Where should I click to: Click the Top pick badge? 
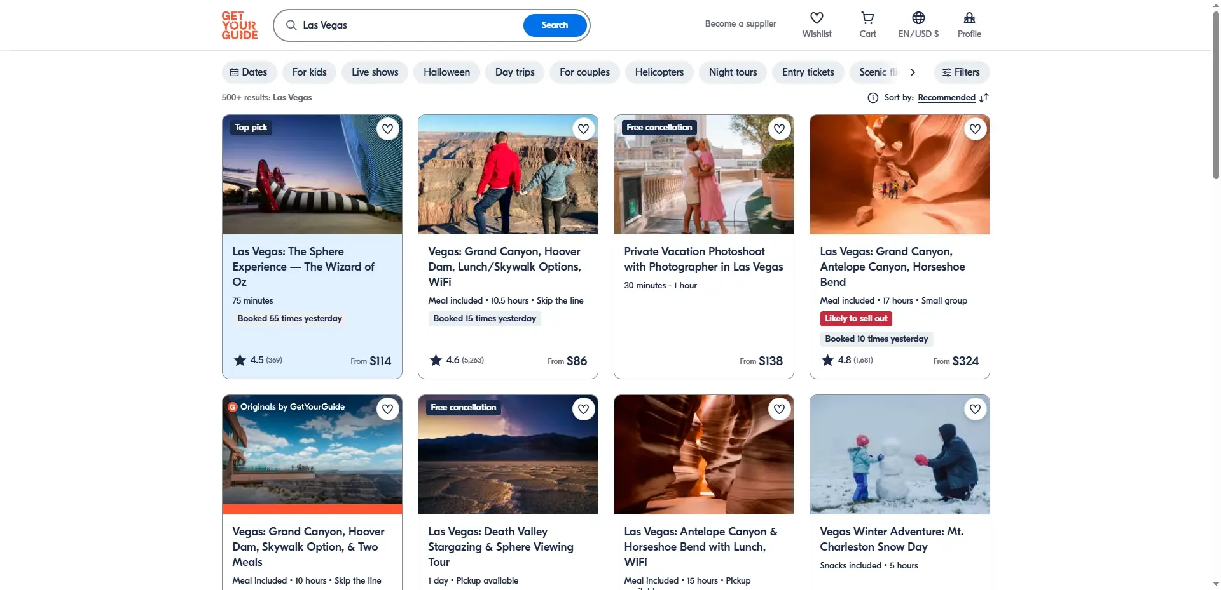[251, 128]
